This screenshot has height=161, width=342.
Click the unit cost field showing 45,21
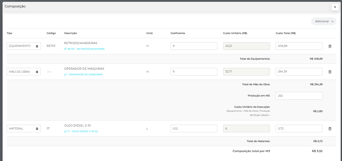point(246,46)
